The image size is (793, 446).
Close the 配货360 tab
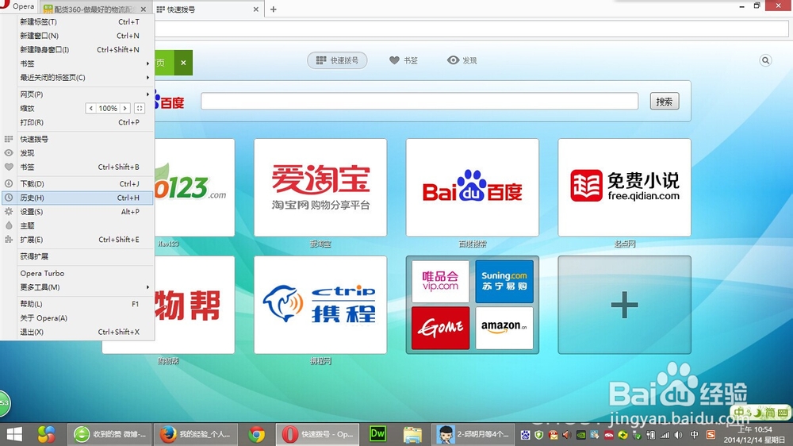click(144, 9)
